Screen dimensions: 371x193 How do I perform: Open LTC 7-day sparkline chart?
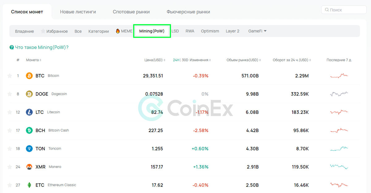pyautogui.click(x=339, y=112)
